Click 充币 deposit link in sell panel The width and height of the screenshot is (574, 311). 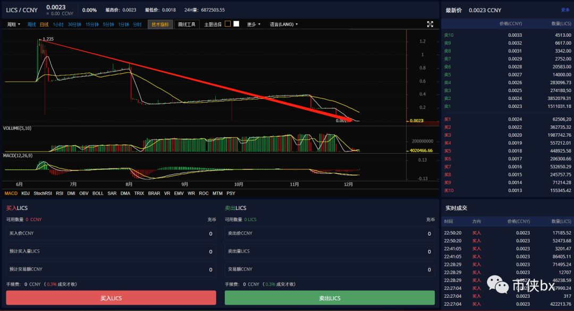click(430, 220)
